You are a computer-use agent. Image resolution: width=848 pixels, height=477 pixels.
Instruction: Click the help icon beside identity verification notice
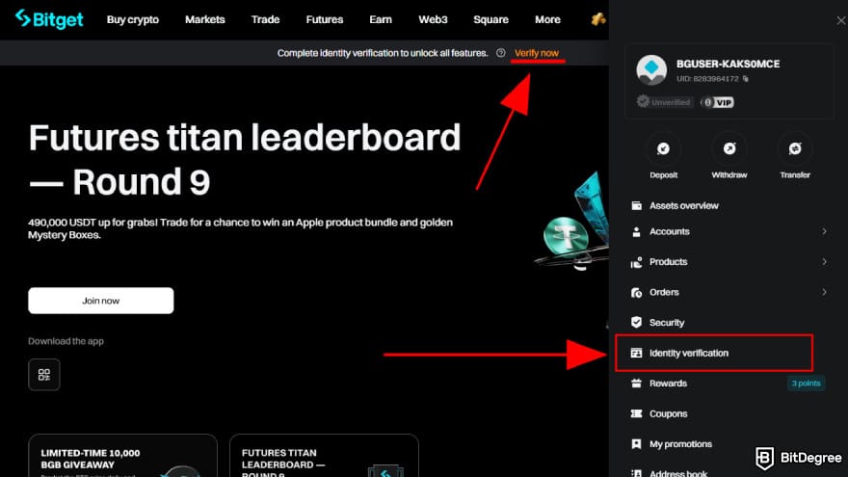coord(501,53)
